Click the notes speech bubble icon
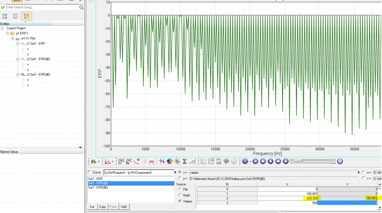The width and height of the screenshot is (382, 213). pyautogui.click(x=226, y=161)
